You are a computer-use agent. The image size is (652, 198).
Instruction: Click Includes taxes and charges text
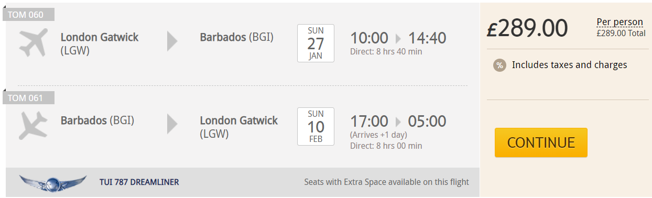click(x=570, y=65)
